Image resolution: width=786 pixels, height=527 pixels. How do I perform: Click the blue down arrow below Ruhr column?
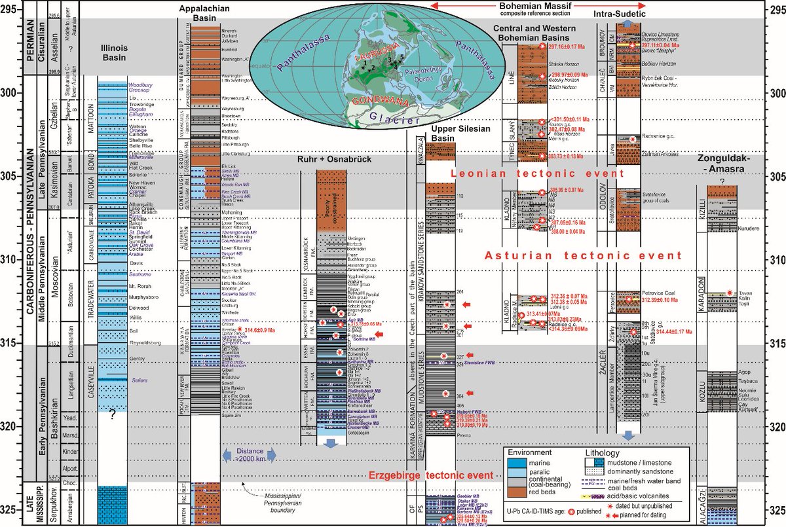click(x=332, y=443)
